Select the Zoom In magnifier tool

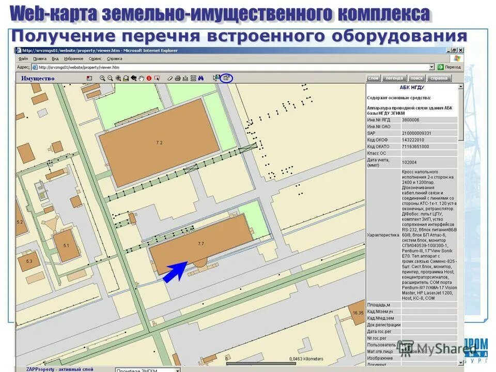103,78
